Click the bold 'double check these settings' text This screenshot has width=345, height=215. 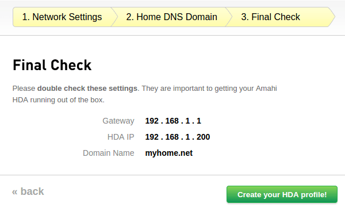click(87, 89)
